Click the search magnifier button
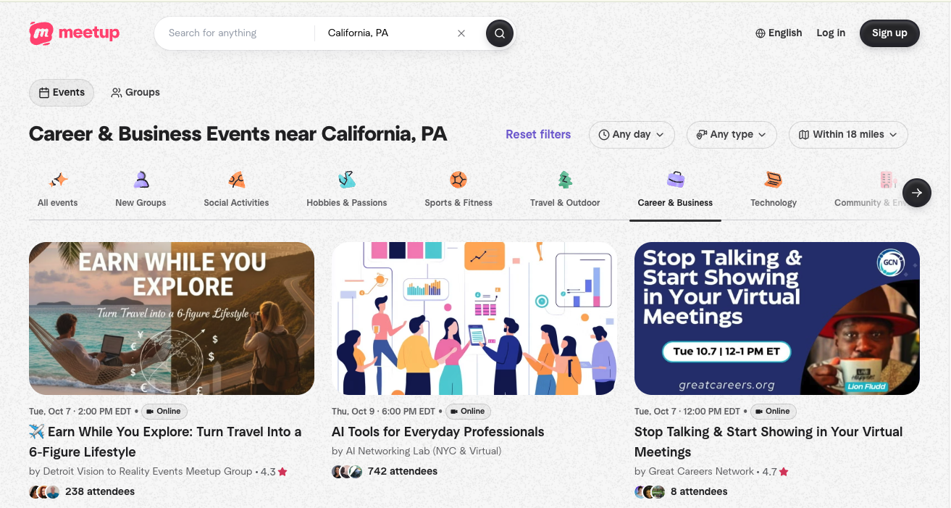 coord(499,33)
